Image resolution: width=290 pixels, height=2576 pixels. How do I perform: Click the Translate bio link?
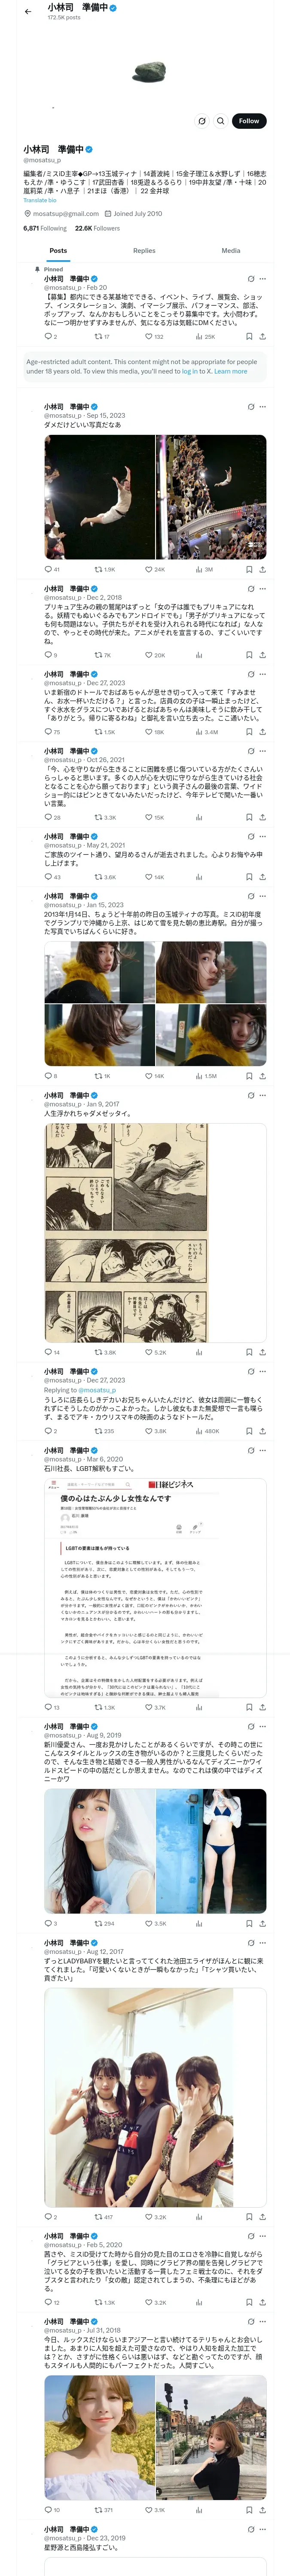point(40,200)
